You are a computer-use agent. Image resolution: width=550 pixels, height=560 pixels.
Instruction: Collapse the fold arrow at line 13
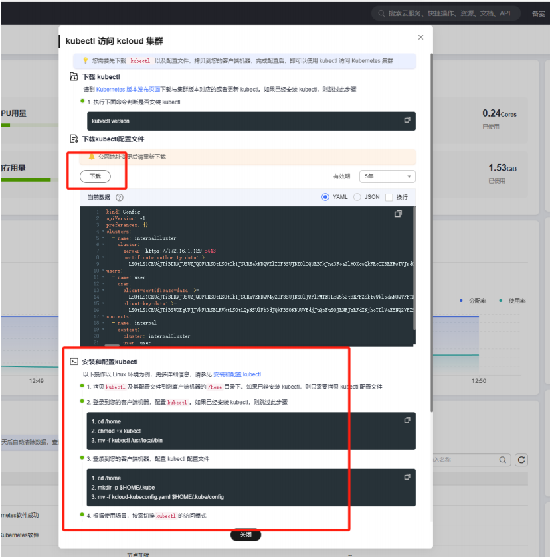point(104,291)
